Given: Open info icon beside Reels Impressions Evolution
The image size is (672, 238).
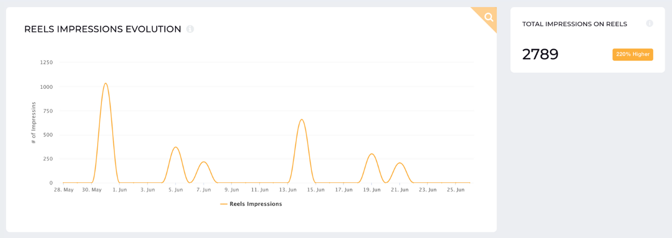Looking at the screenshot, I should click(x=190, y=29).
